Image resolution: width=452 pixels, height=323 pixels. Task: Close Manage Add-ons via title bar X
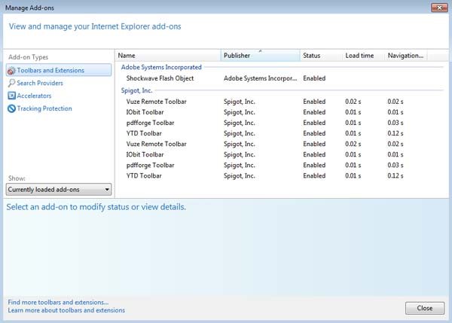click(439, 8)
